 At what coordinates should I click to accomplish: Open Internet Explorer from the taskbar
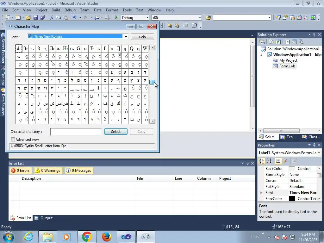click(28, 236)
